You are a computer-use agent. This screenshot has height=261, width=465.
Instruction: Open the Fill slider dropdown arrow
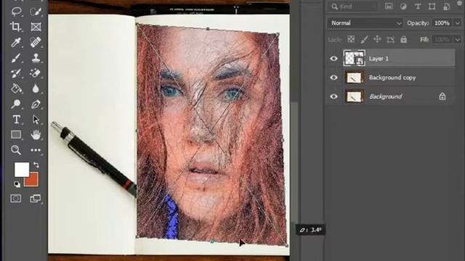pyautogui.click(x=458, y=39)
